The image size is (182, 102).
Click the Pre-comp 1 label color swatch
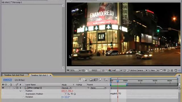pyautogui.click(x=17, y=88)
